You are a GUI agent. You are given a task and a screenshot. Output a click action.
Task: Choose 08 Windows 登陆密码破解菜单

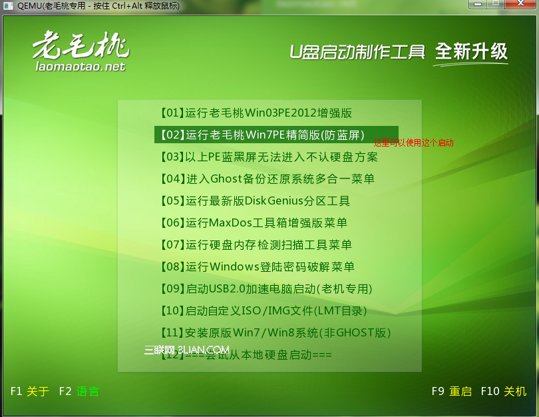tap(258, 267)
